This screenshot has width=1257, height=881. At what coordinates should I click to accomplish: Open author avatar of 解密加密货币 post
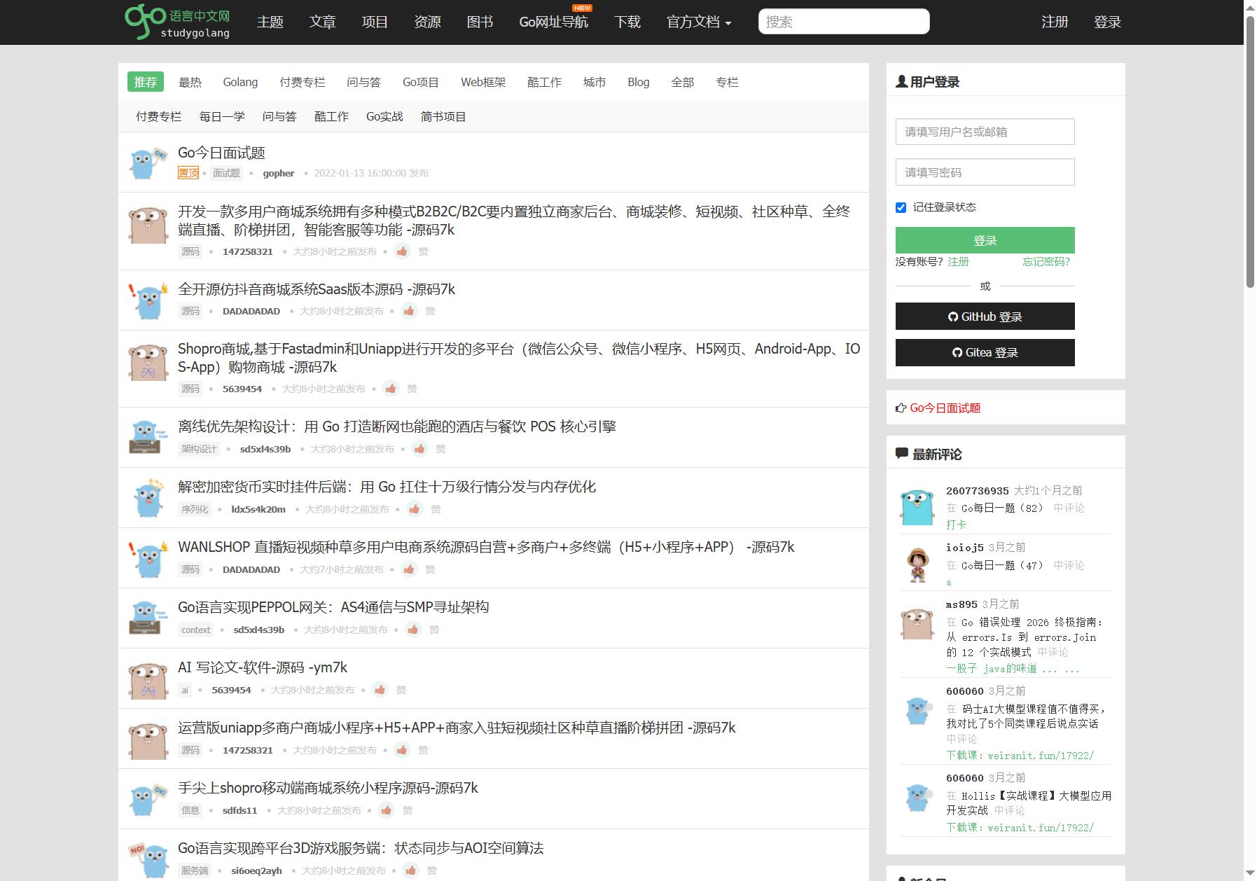(x=148, y=498)
